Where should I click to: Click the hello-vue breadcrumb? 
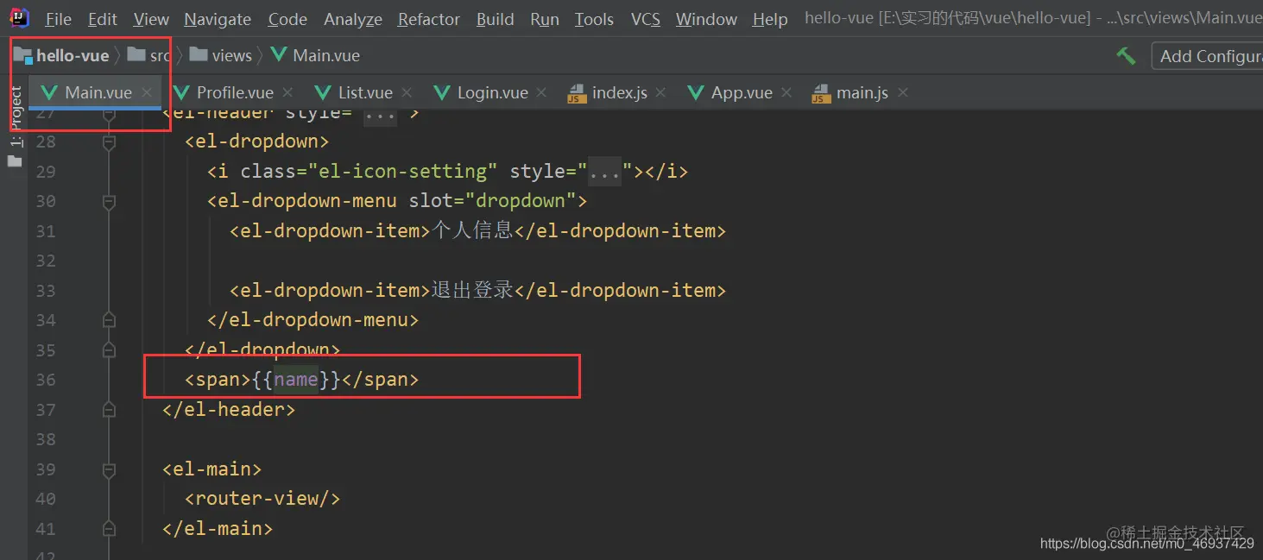point(62,55)
